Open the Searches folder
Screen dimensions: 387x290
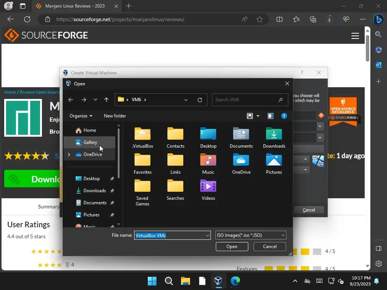click(x=175, y=190)
